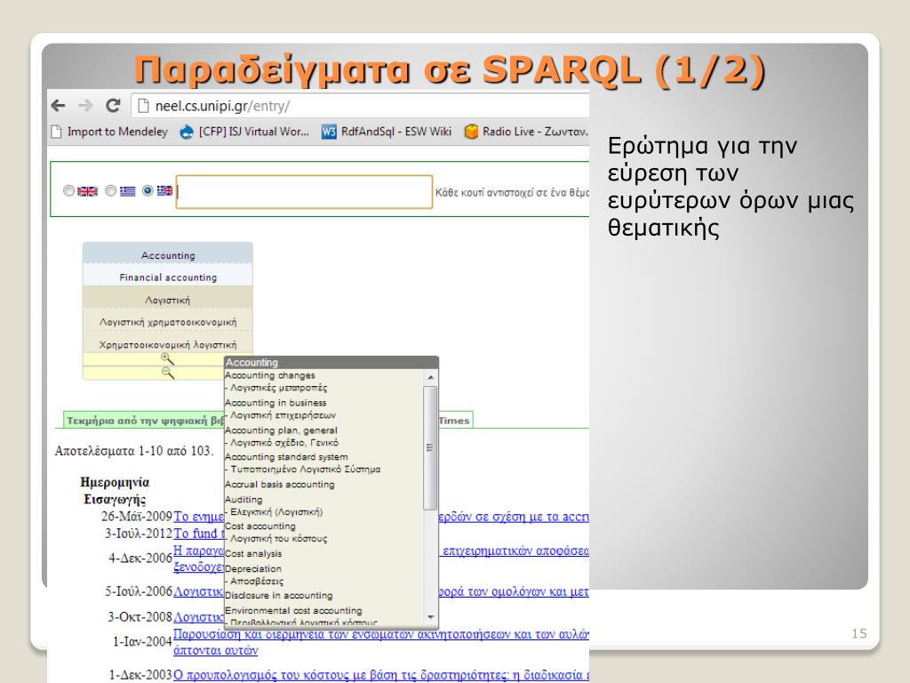Screen dimensions: 910x683
Task: Click the Ημερομηνία Εισαγωγής column header
Action: click(115, 491)
